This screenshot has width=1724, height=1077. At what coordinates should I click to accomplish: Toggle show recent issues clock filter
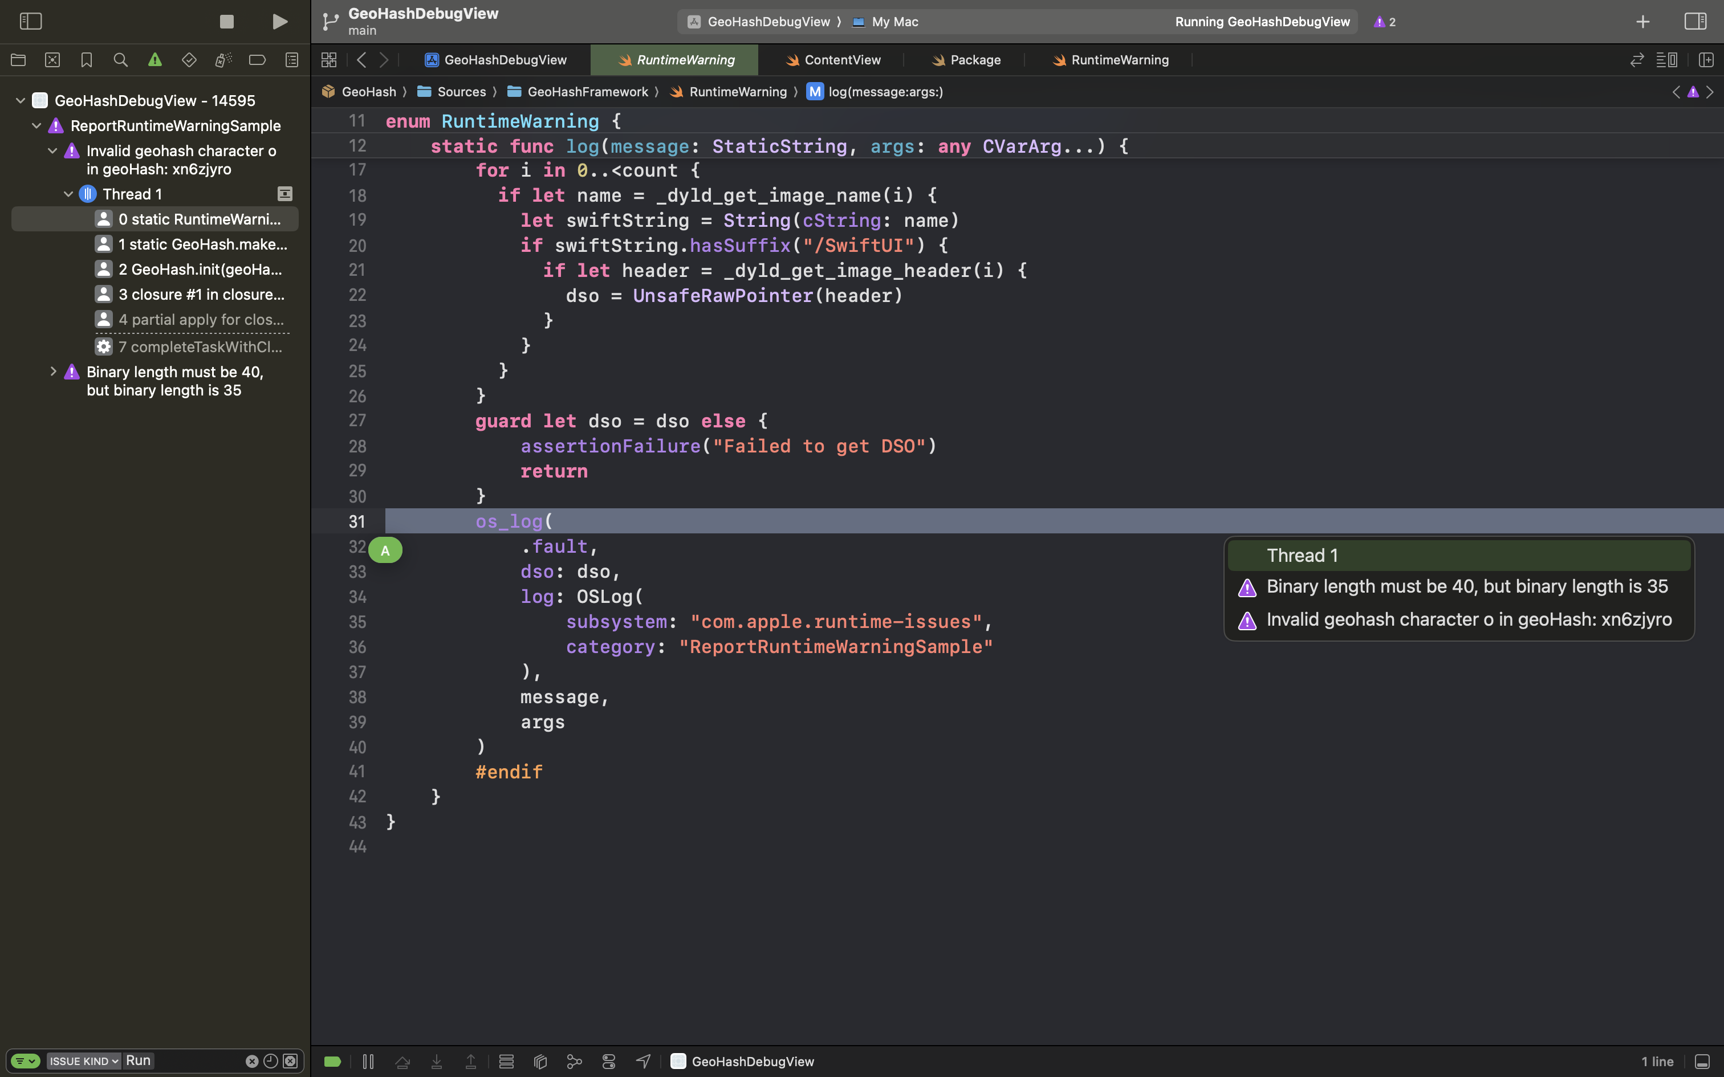[271, 1061]
